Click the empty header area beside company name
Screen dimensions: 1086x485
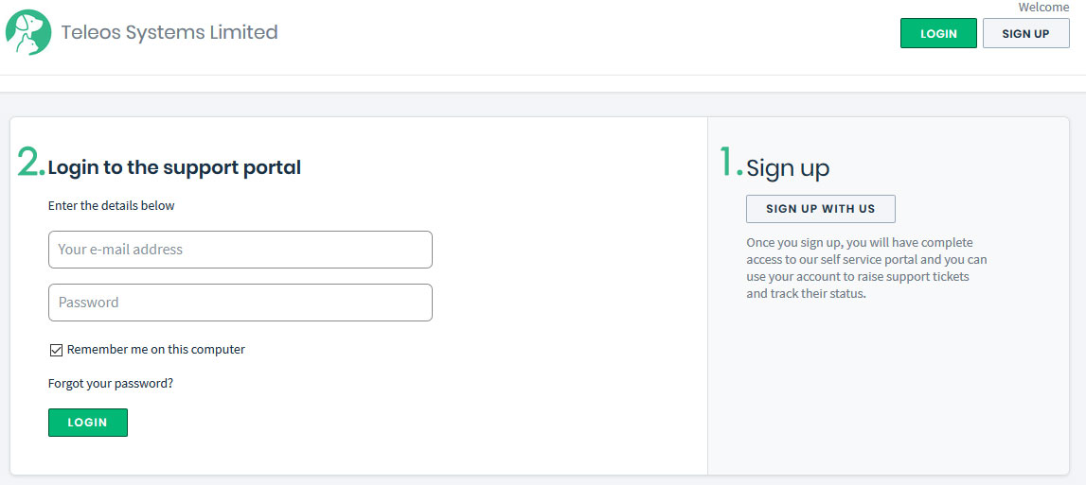pos(568,38)
